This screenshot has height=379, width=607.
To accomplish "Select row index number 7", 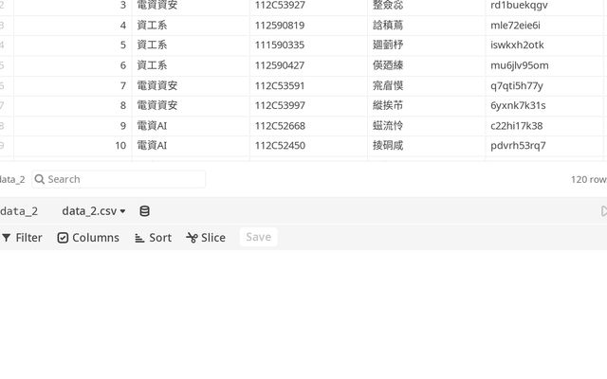I will [x=122, y=85].
